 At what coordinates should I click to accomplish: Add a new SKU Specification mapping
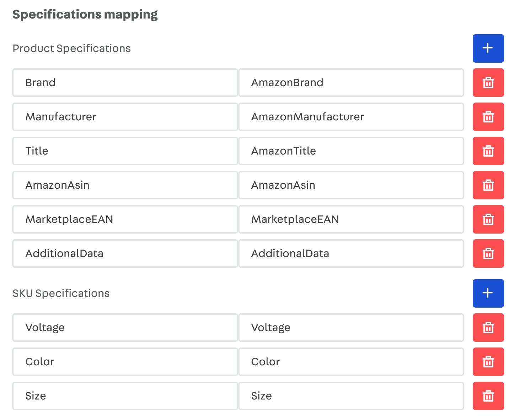point(488,293)
